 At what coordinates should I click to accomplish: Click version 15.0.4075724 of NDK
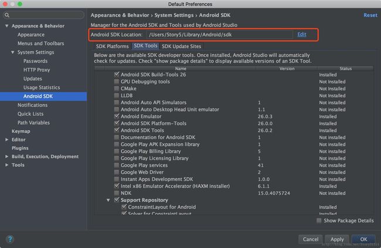click(x=274, y=193)
